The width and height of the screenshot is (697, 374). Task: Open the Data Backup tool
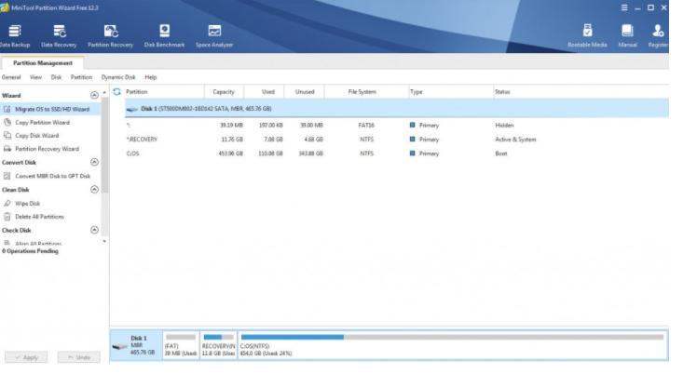(15, 36)
